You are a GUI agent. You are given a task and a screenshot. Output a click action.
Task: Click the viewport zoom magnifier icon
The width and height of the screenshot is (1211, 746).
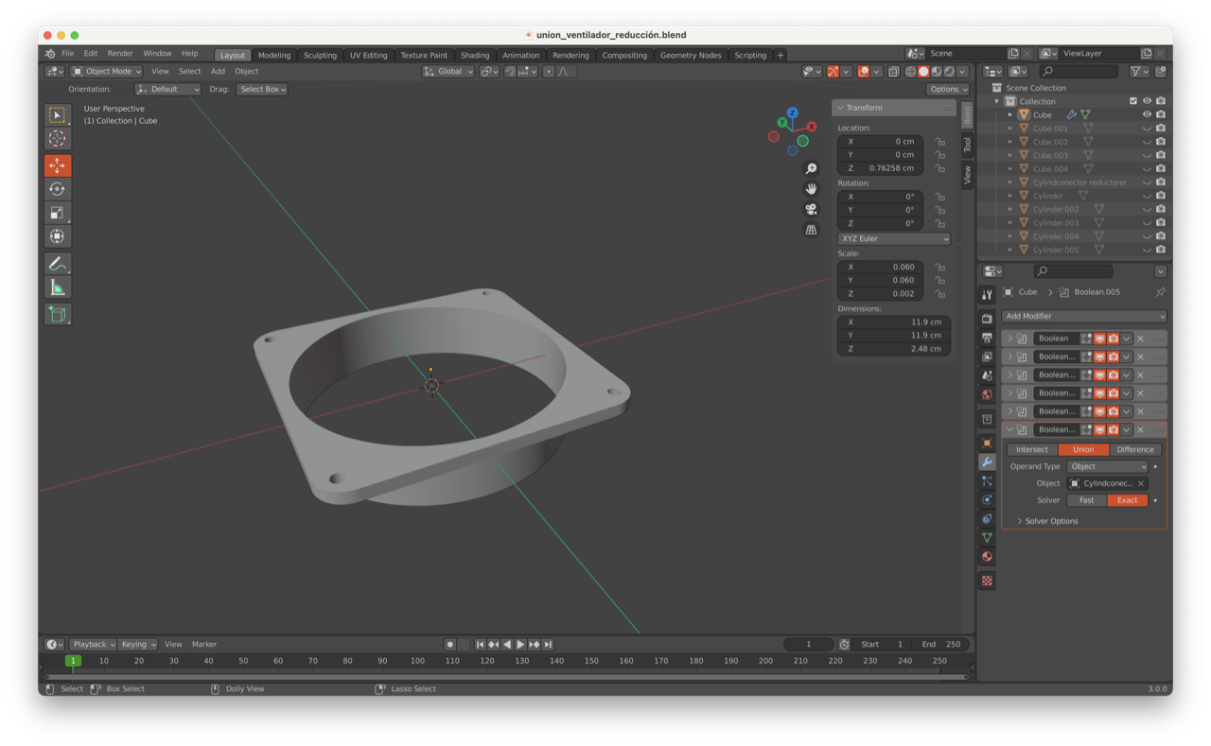pyautogui.click(x=811, y=168)
